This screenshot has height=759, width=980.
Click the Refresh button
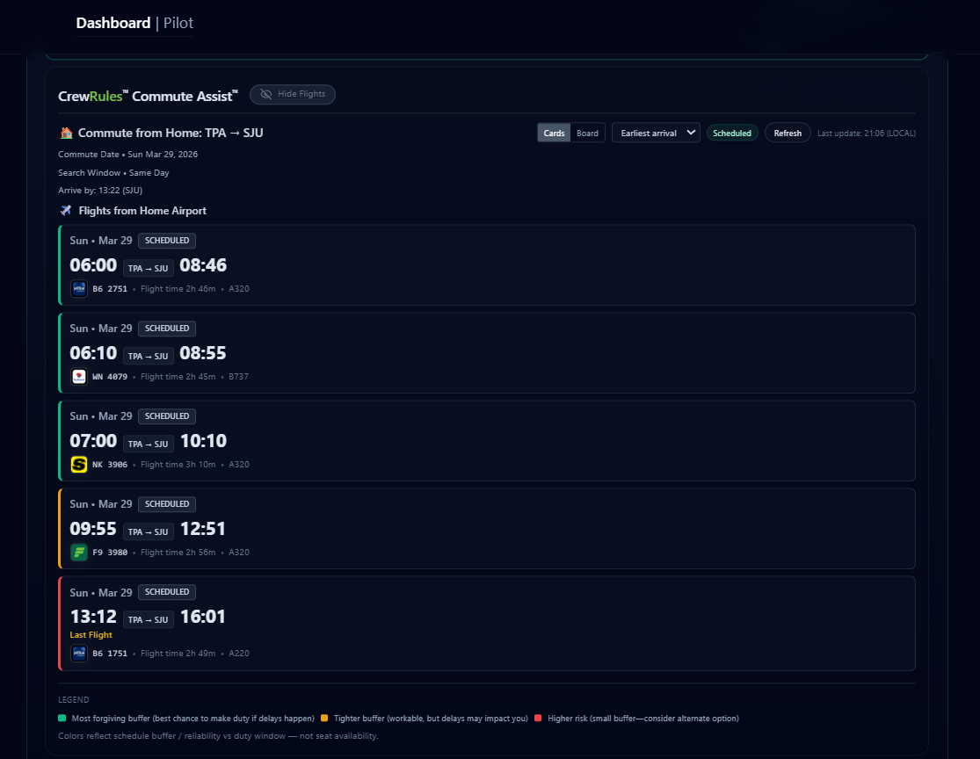pos(787,132)
